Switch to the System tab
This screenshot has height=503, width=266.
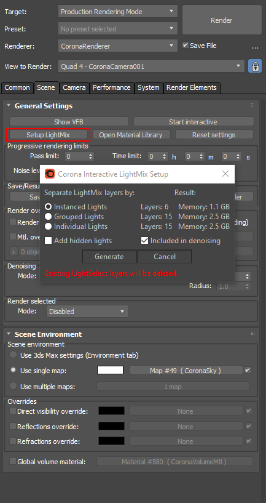point(149,87)
